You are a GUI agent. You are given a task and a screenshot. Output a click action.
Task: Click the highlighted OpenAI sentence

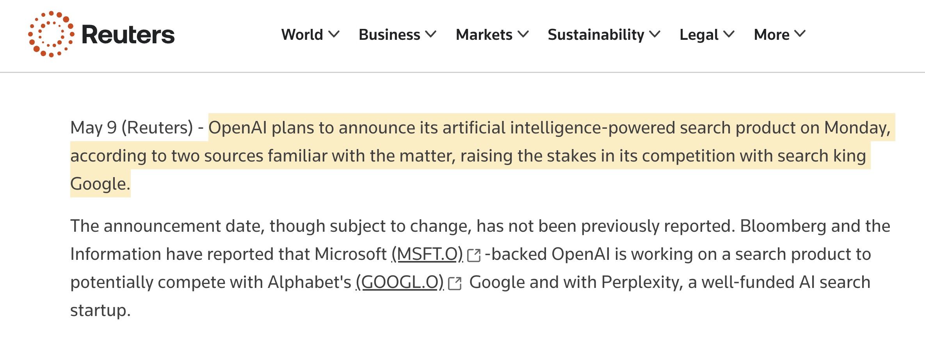[482, 156]
